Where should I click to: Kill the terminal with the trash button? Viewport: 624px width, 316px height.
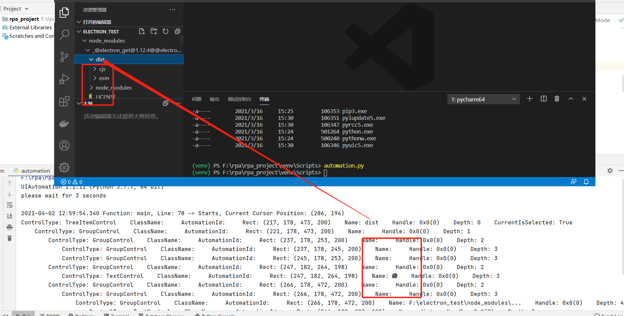pyautogui.click(x=557, y=99)
